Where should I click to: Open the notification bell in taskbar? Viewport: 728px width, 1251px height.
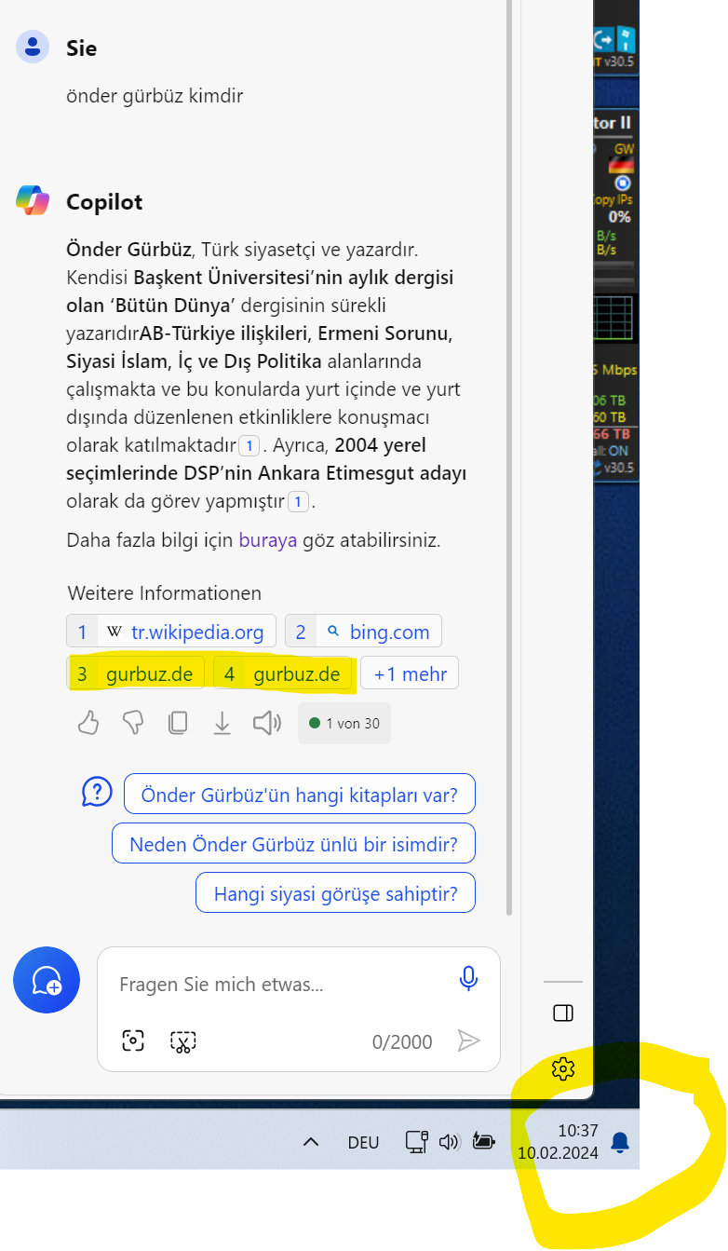coord(620,1141)
